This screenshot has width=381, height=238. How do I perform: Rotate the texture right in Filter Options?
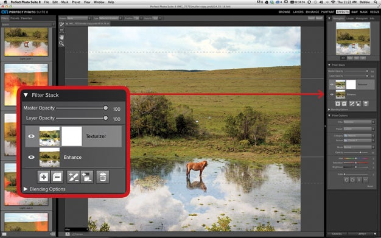352,180
